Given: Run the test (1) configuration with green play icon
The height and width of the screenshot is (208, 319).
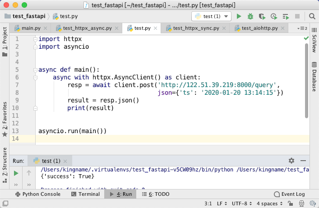Looking at the screenshot, I should pos(239,16).
